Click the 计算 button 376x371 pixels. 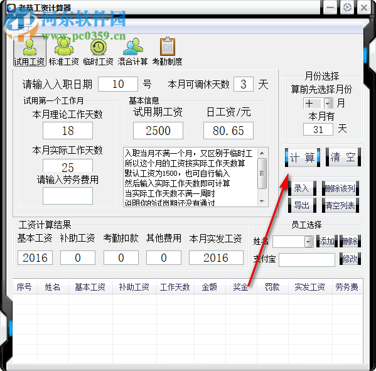pyautogui.click(x=303, y=158)
